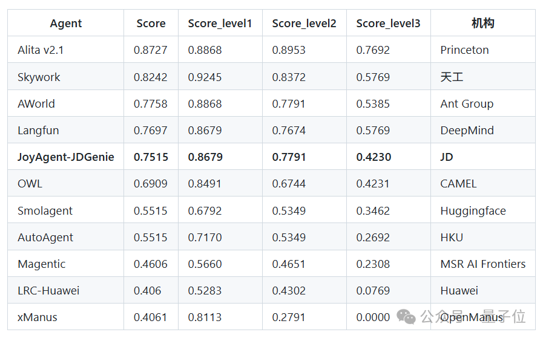Click the score value 0.7697
The image size is (543, 338).
pyautogui.click(x=151, y=130)
